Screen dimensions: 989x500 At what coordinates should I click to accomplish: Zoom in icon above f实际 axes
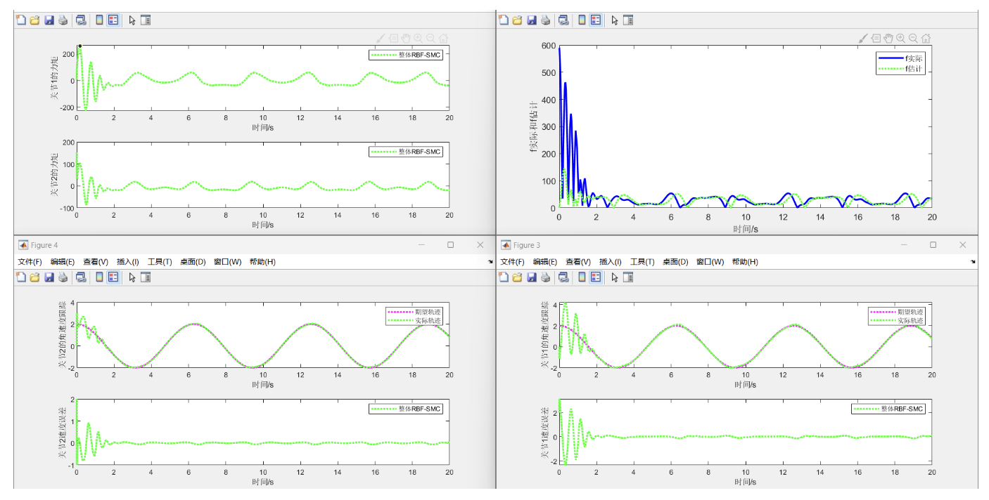pos(900,39)
